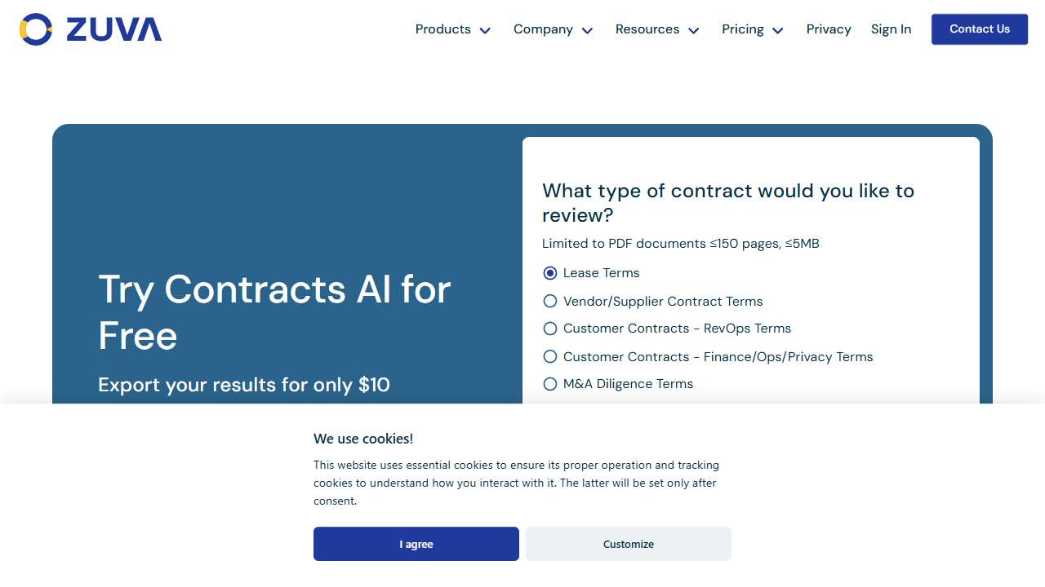
Task: Click the Sign In link
Action: point(891,29)
